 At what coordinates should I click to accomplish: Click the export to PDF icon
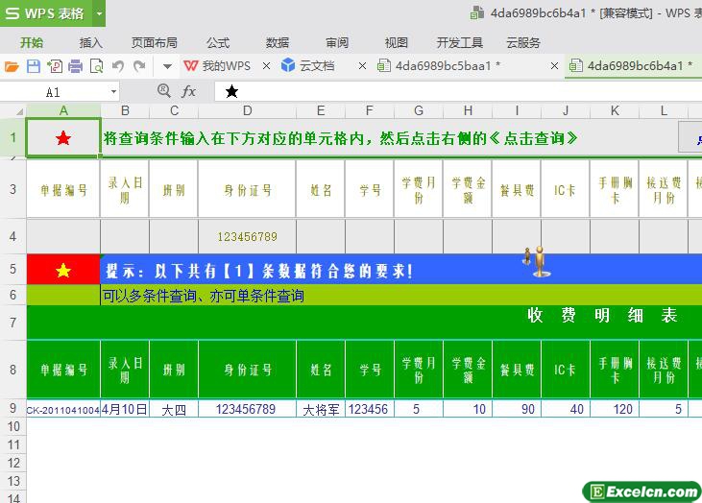pyautogui.click(x=55, y=66)
